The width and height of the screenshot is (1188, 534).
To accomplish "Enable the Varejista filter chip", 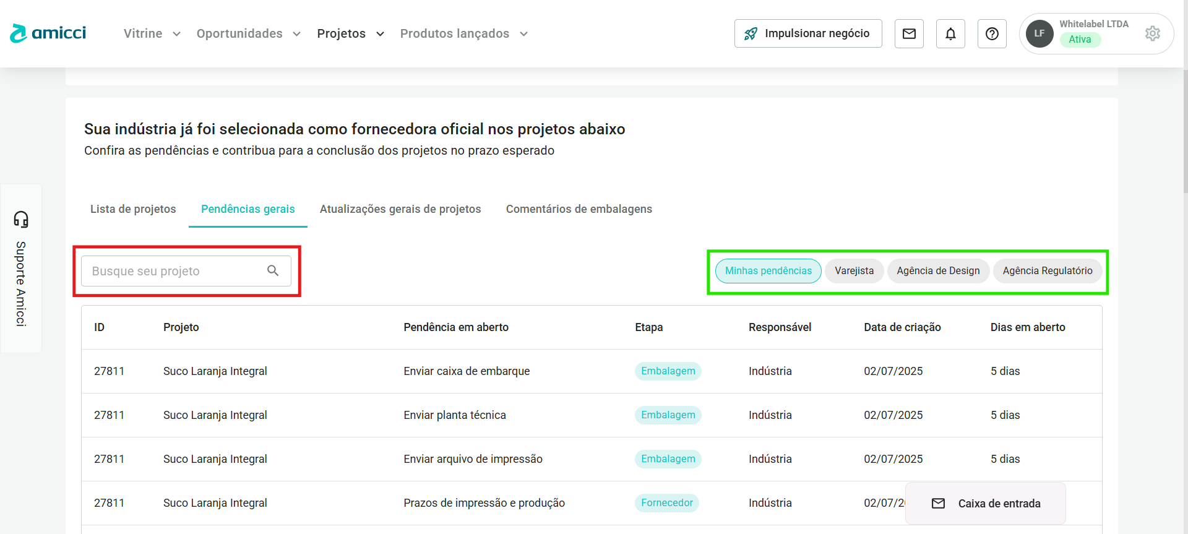I will [854, 271].
